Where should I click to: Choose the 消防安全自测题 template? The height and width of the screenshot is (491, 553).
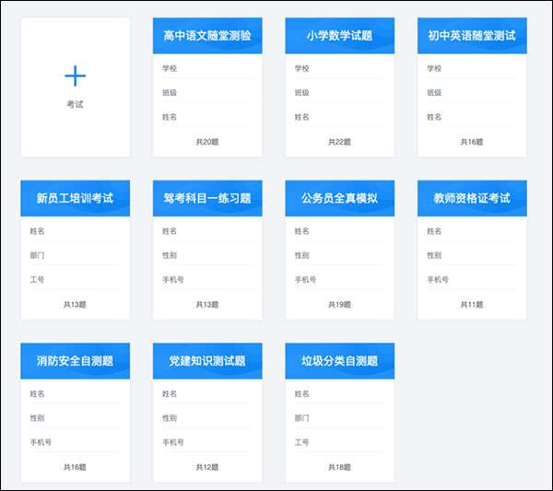point(75,361)
